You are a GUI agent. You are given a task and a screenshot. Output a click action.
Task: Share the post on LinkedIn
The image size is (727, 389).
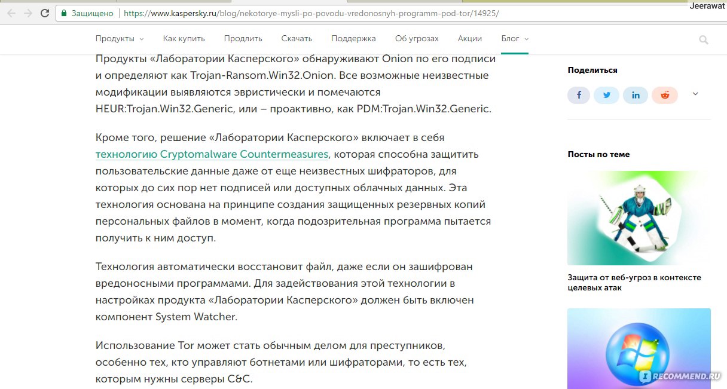click(x=636, y=95)
